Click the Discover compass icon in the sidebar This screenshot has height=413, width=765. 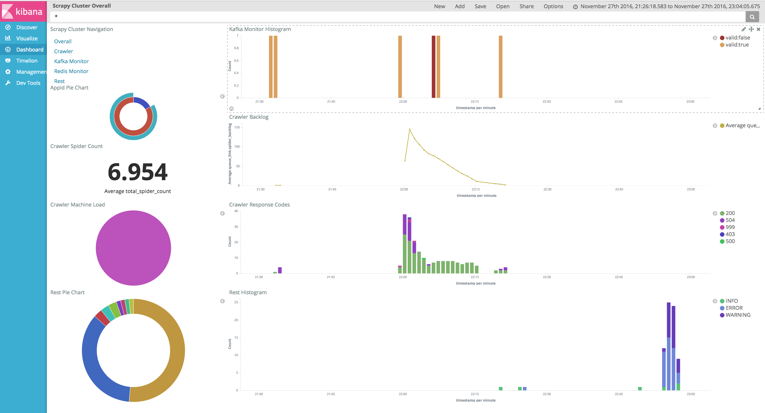(8, 27)
